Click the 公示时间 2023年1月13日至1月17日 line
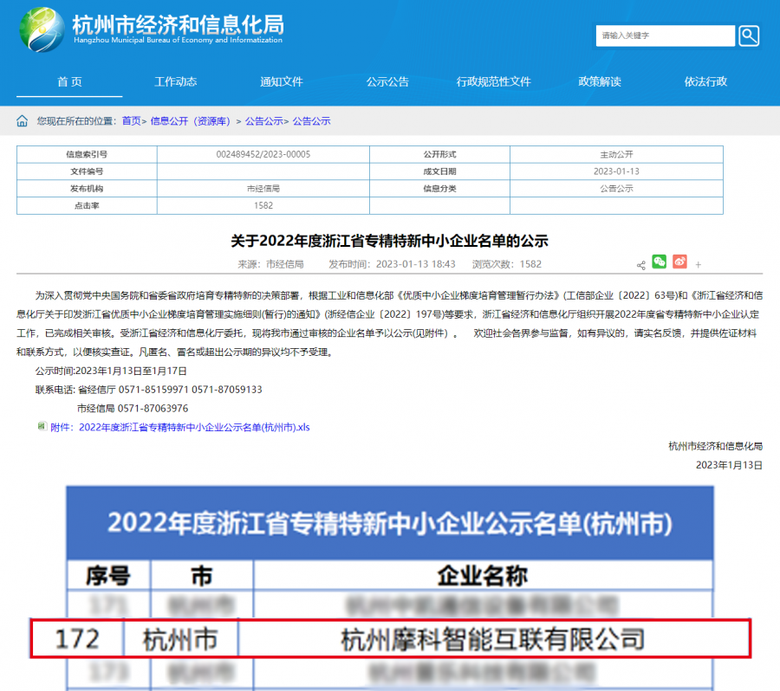The width and height of the screenshot is (780, 691). click(x=111, y=371)
